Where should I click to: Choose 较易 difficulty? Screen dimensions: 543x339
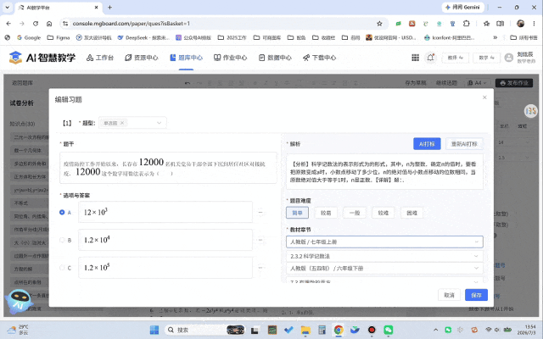pos(326,213)
